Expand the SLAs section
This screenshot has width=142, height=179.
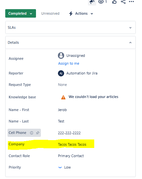[x=70, y=27]
